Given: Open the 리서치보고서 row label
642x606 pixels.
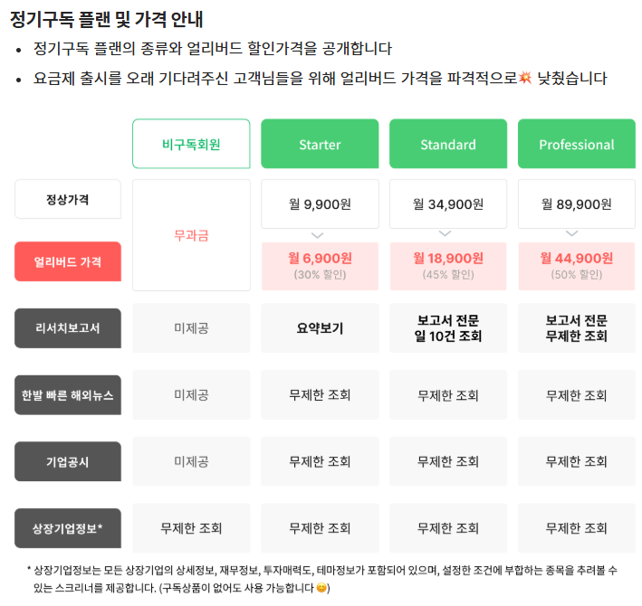Looking at the screenshot, I should click(68, 328).
